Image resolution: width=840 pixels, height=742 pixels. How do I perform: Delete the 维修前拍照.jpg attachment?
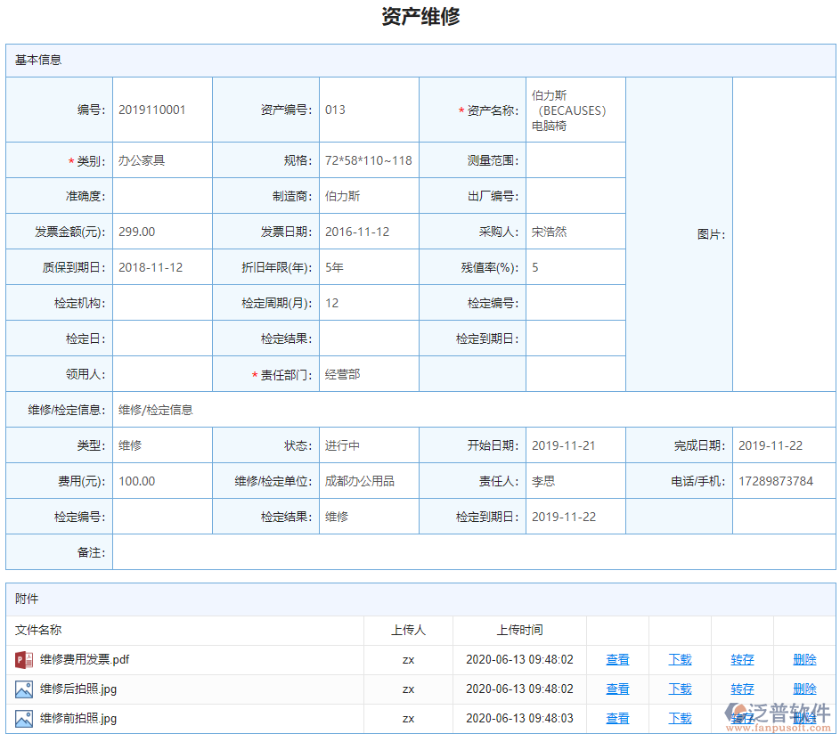click(804, 718)
